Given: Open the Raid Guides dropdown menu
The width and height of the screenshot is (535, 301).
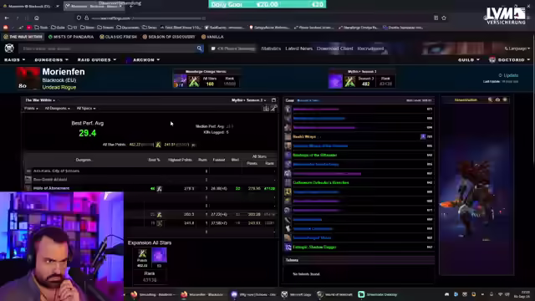Looking at the screenshot, I should coord(97,59).
